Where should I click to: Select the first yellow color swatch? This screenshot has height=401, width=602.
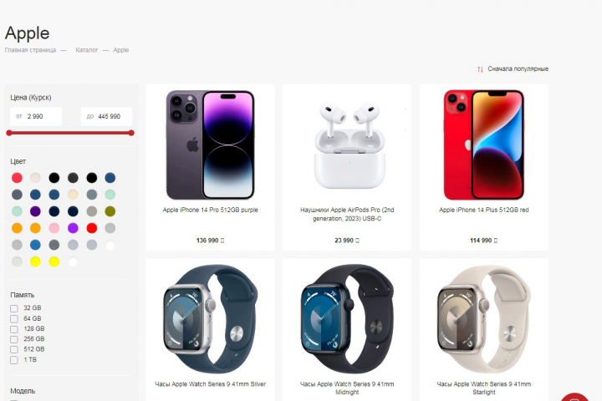(35, 261)
